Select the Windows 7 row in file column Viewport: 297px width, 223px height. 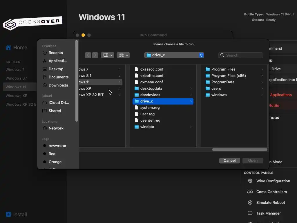101,69
